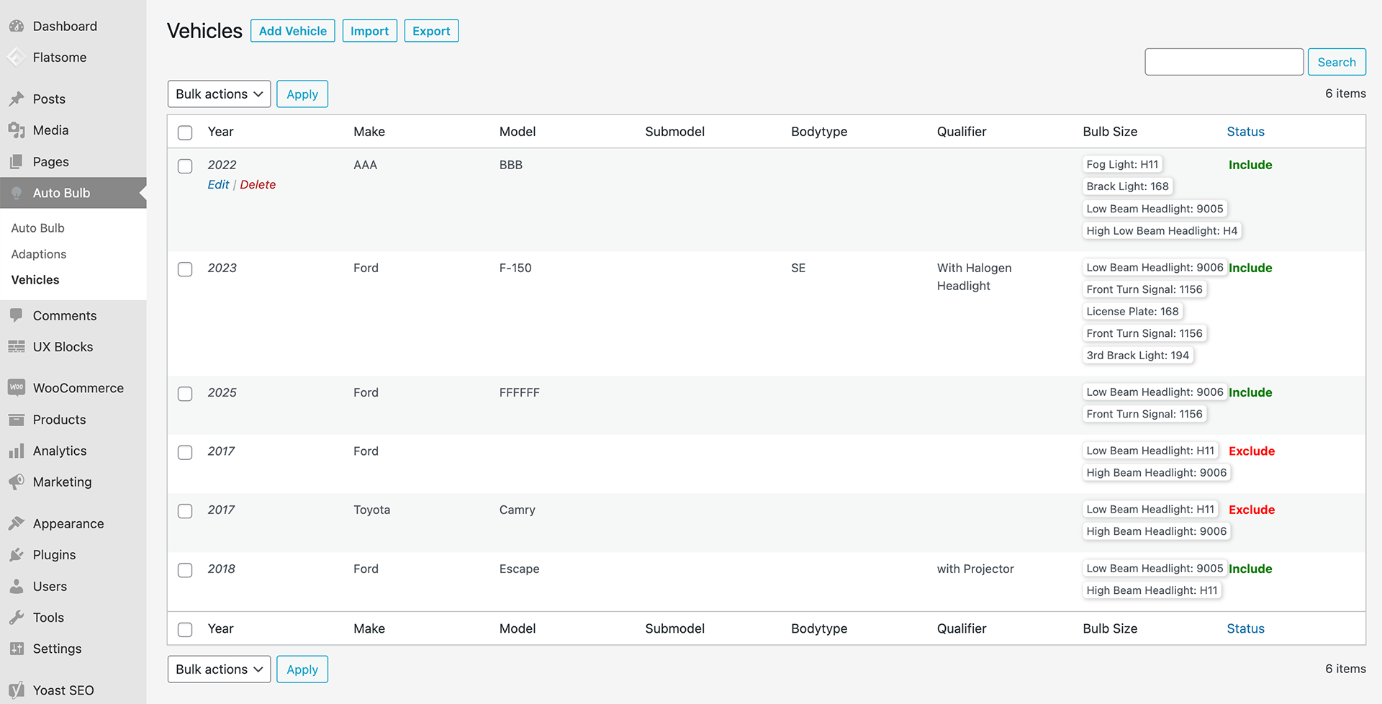This screenshot has width=1382, height=704.
Task: Click the Export button
Action: click(431, 31)
